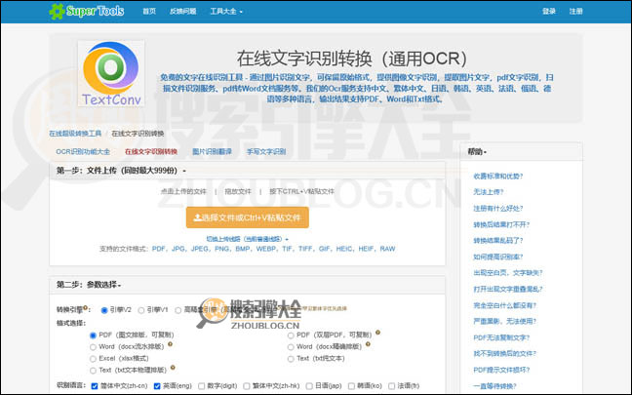
Task: Switch to 手写文字识别 tab
Action: pos(266,151)
